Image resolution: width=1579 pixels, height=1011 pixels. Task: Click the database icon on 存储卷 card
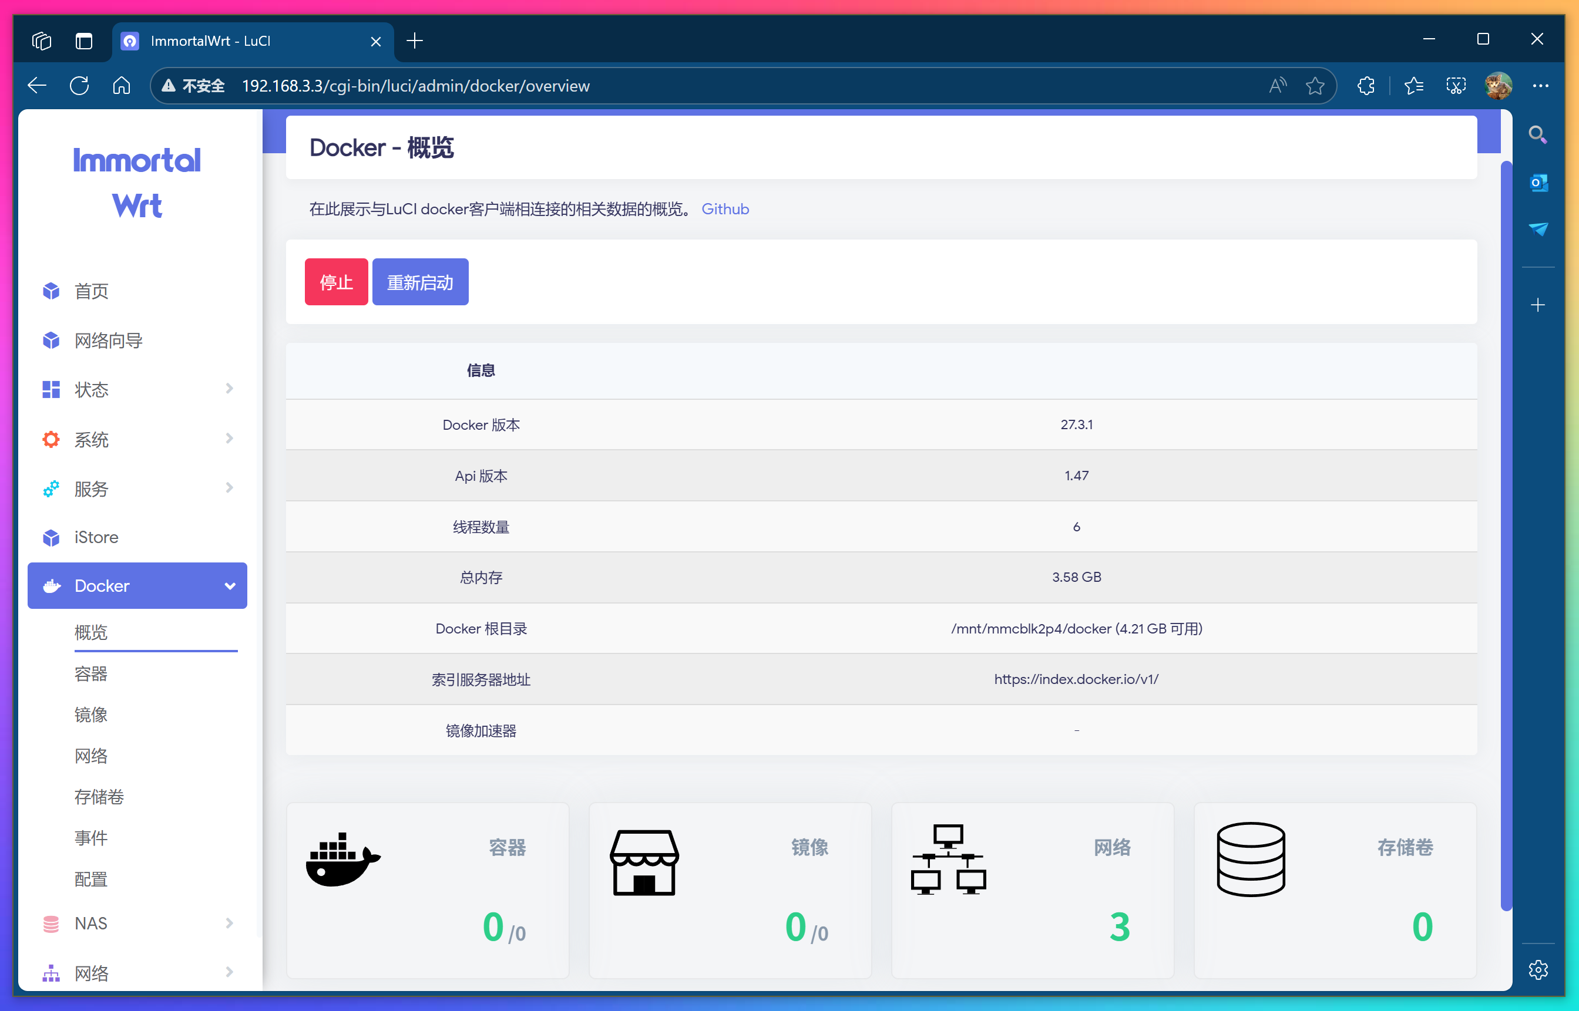pyautogui.click(x=1250, y=860)
